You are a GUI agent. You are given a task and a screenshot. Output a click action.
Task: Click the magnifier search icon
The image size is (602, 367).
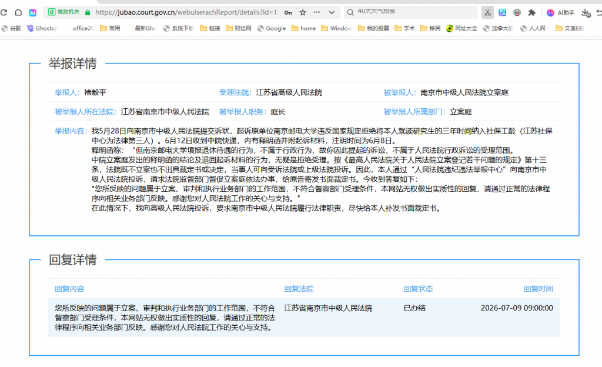350,13
